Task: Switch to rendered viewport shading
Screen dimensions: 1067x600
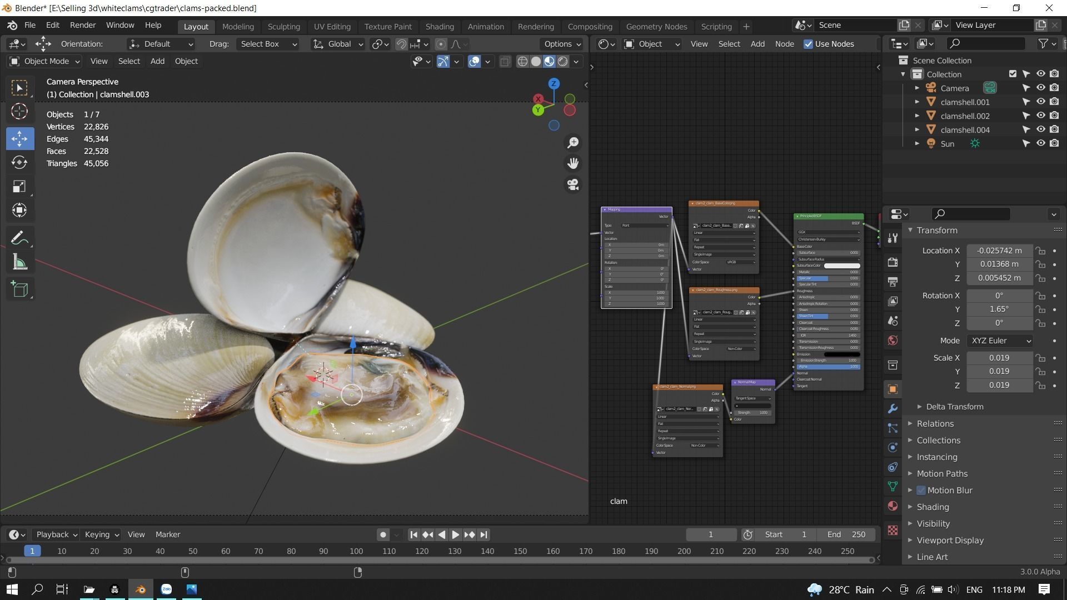Action: tap(563, 62)
